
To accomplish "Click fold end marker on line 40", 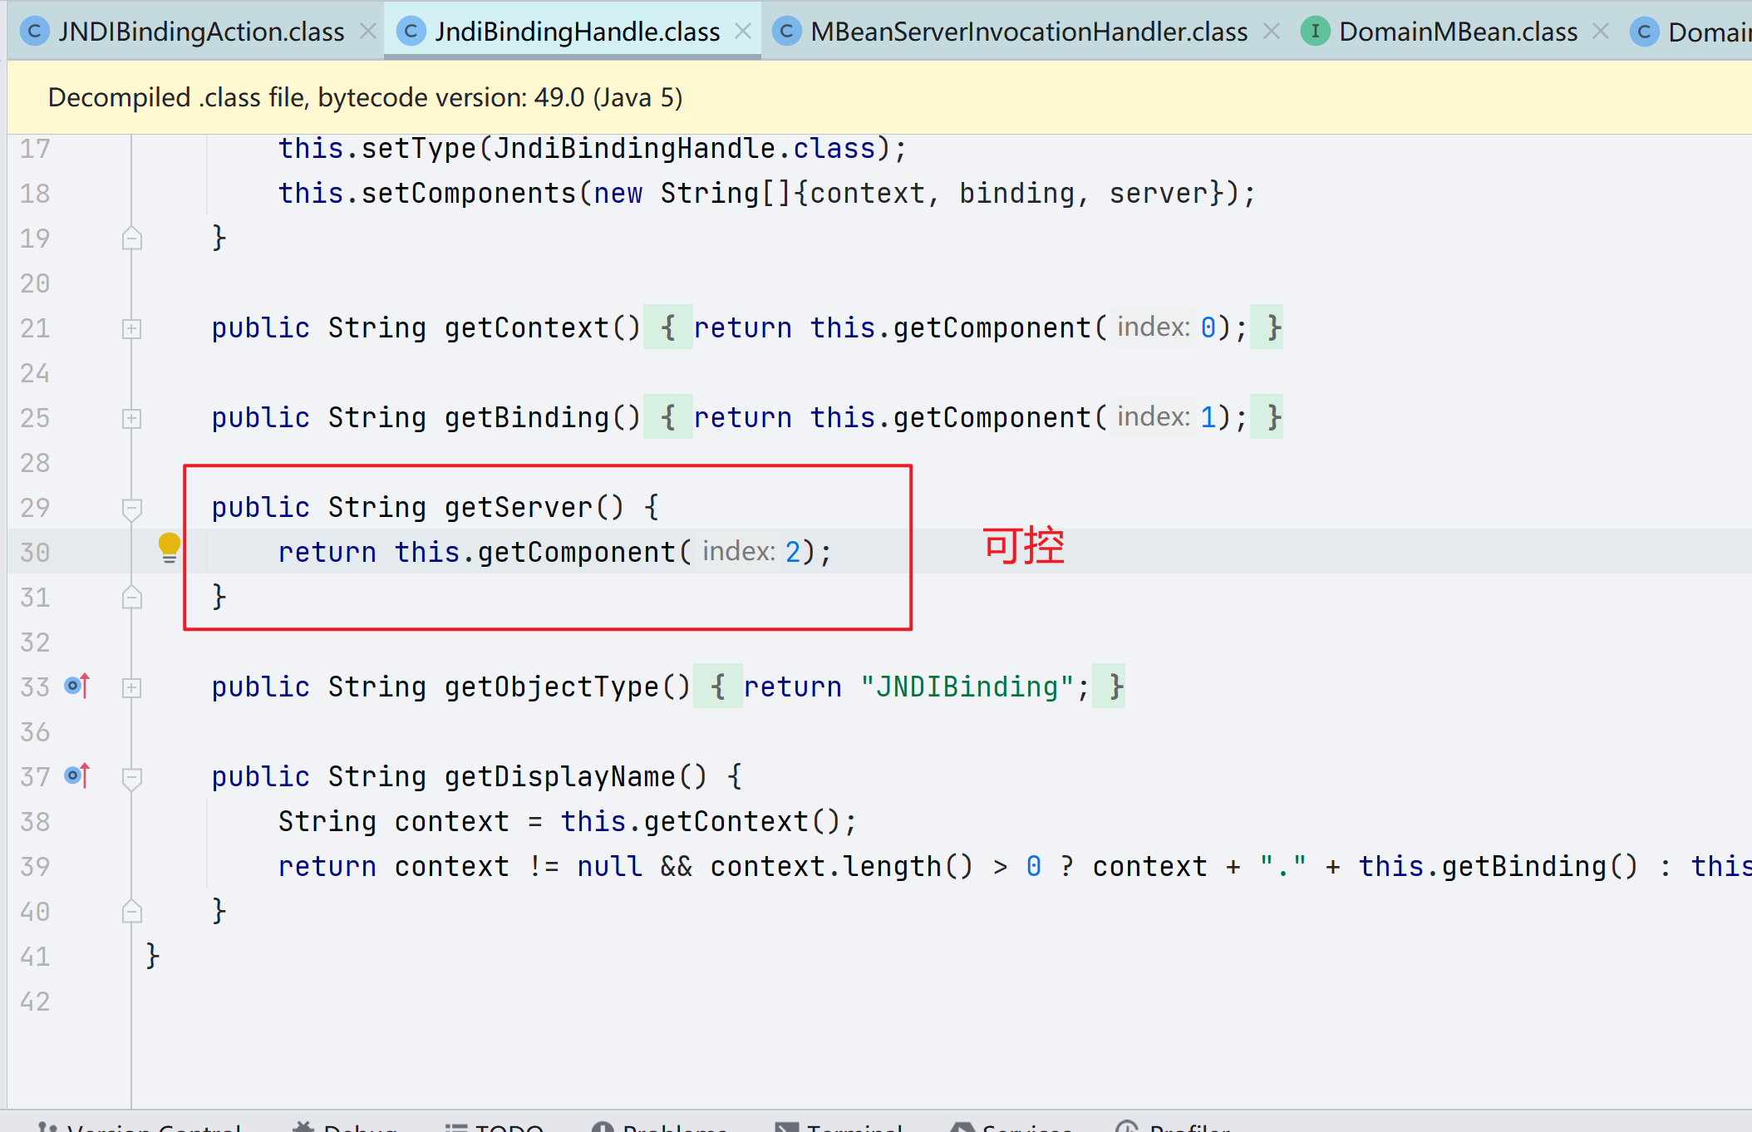I will point(131,912).
